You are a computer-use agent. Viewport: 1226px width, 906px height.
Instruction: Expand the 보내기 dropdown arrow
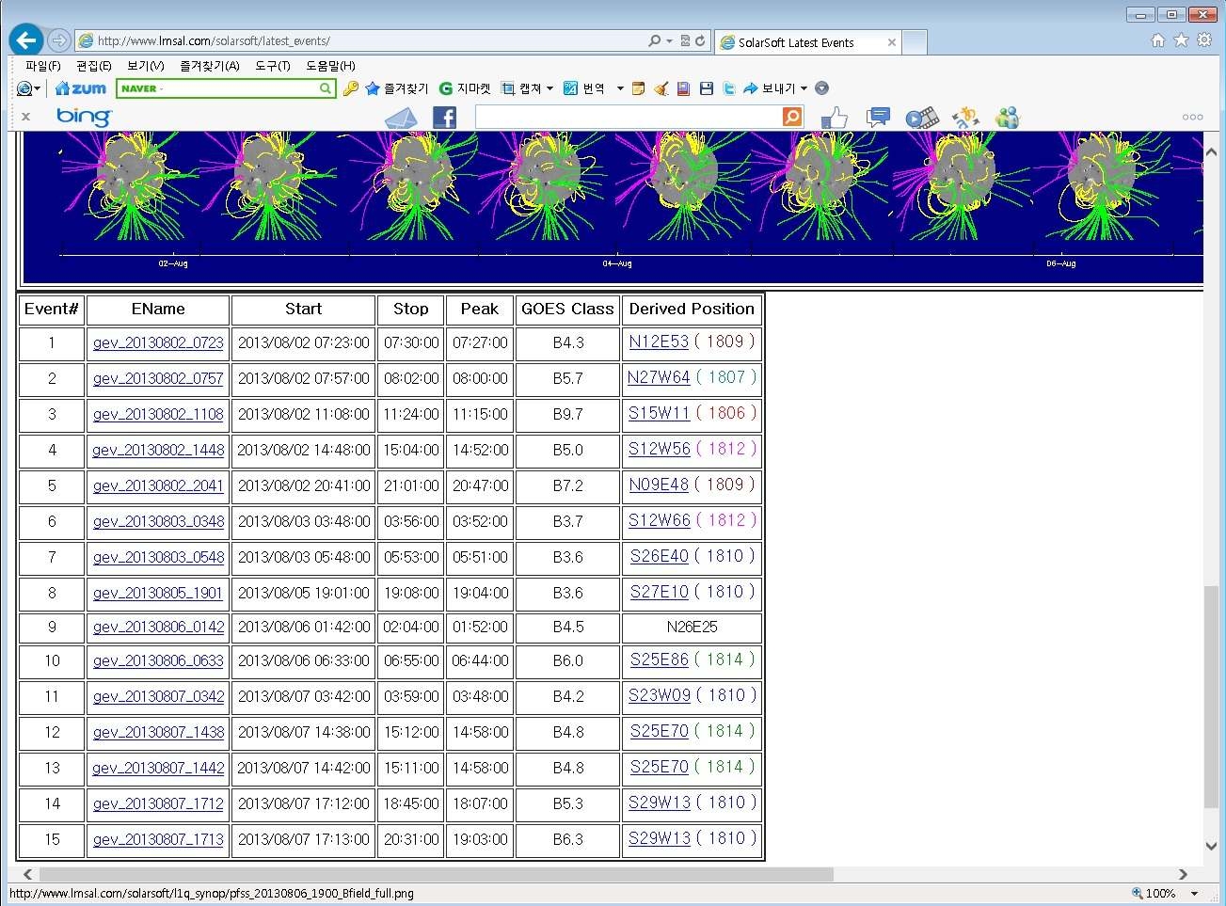click(804, 88)
